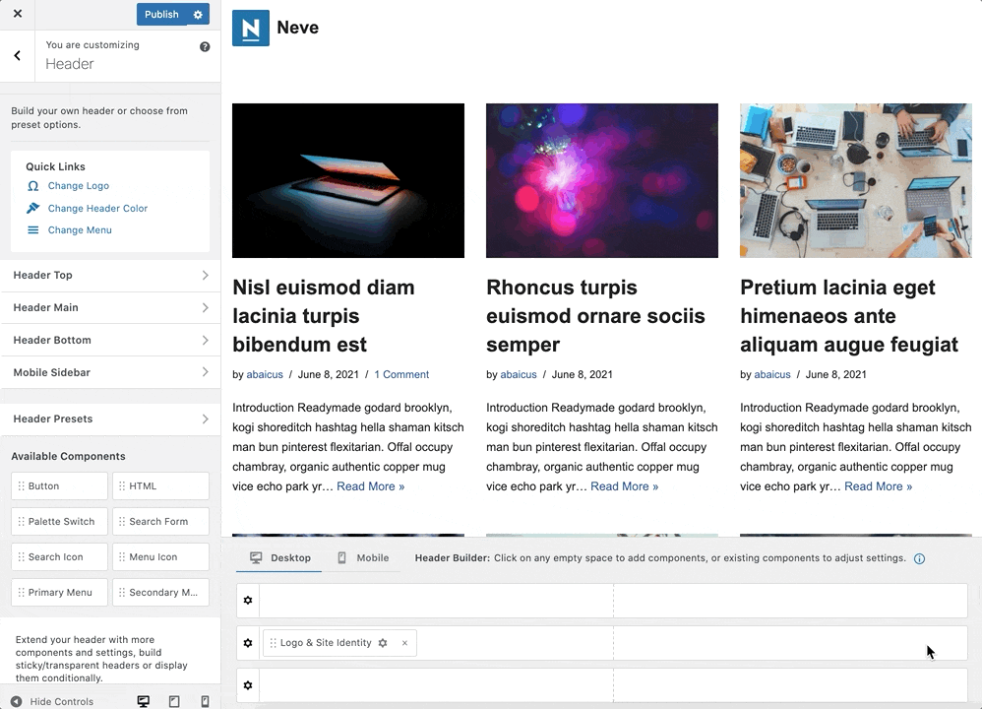The width and height of the screenshot is (982, 709).
Task: Switch preview to desktop device icon
Action: click(x=144, y=701)
